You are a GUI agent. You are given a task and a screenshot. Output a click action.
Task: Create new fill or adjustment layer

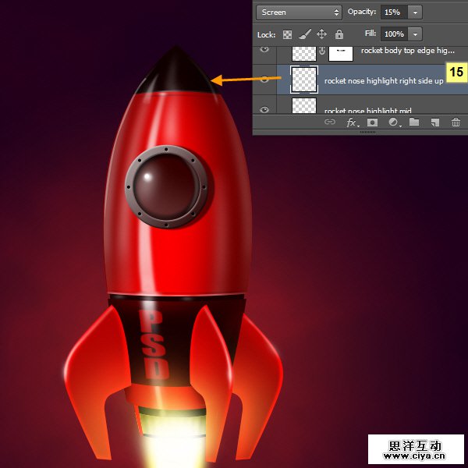pos(393,122)
